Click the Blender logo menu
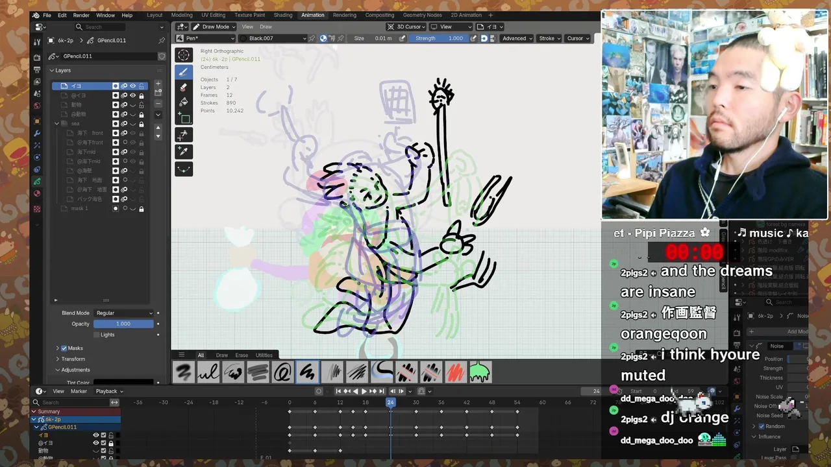Image resolution: width=831 pixels, height=467 pixels. [x=36, y=15]
